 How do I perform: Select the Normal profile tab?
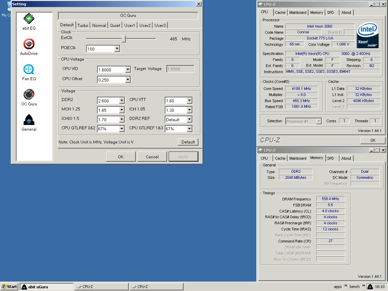(x=99, y=25)
